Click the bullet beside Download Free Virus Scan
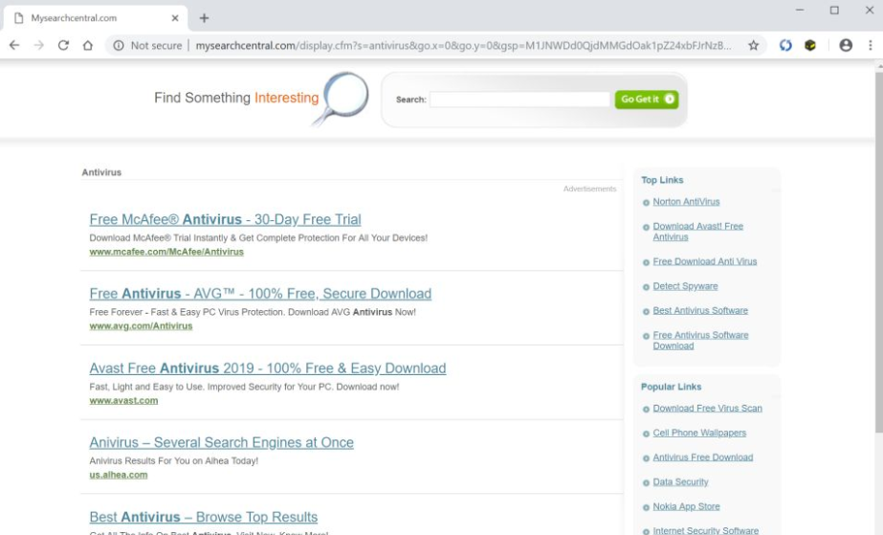Screen dimensions: 883x535 click(646, 410)
